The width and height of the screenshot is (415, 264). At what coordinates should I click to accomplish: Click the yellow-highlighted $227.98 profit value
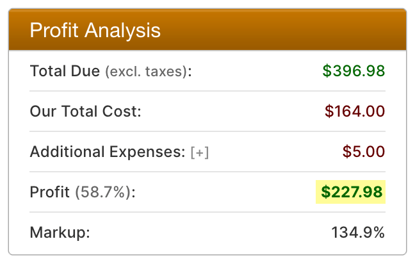pyautogui.click(x=354, y=192)
